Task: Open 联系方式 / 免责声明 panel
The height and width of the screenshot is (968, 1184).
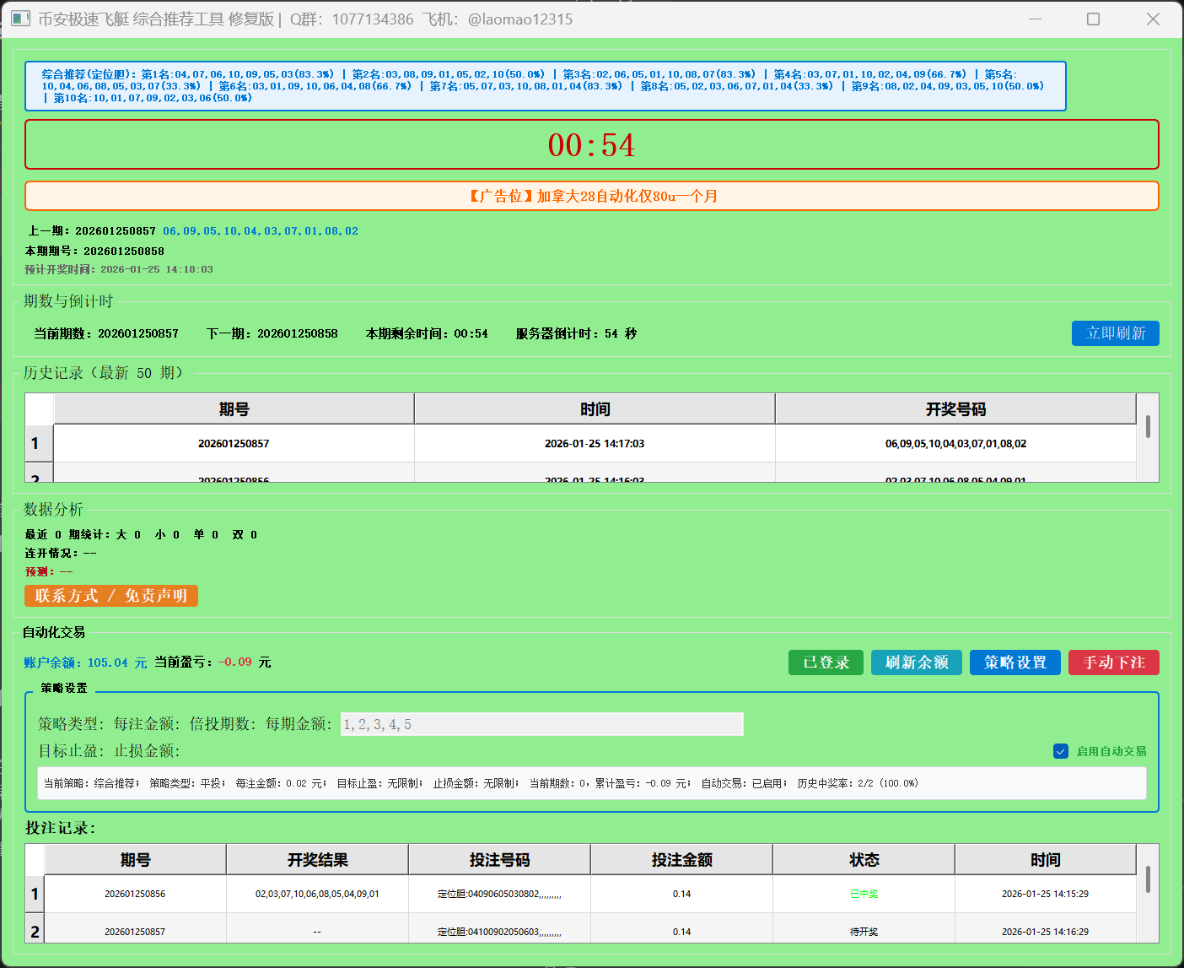Action: (110, 596)
